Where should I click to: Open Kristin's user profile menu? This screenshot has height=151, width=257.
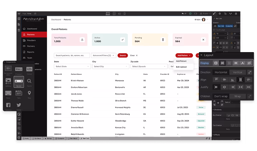[201, 19]
